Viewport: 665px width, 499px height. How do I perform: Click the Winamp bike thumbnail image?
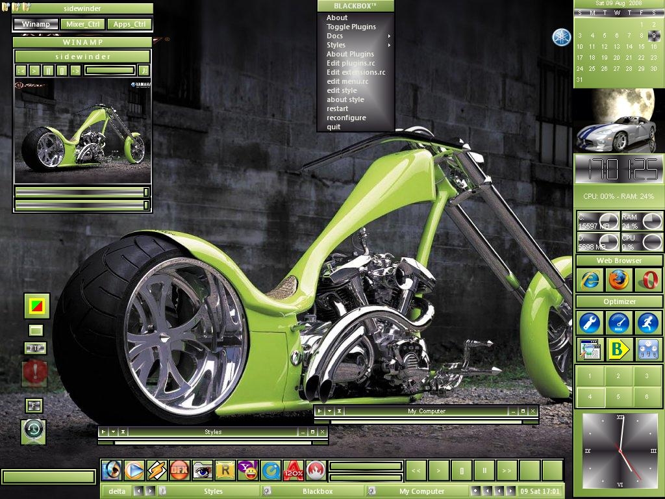[82, 131]
